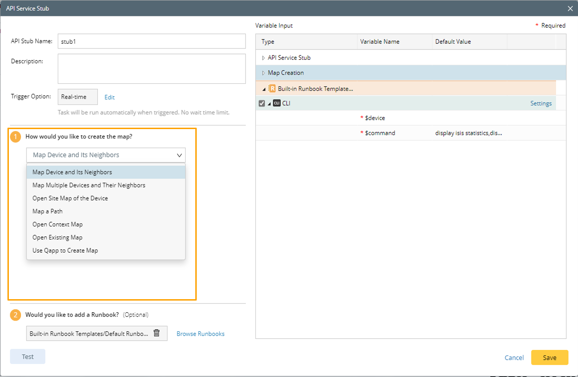Open the CLI Settings link

[541, 103]
